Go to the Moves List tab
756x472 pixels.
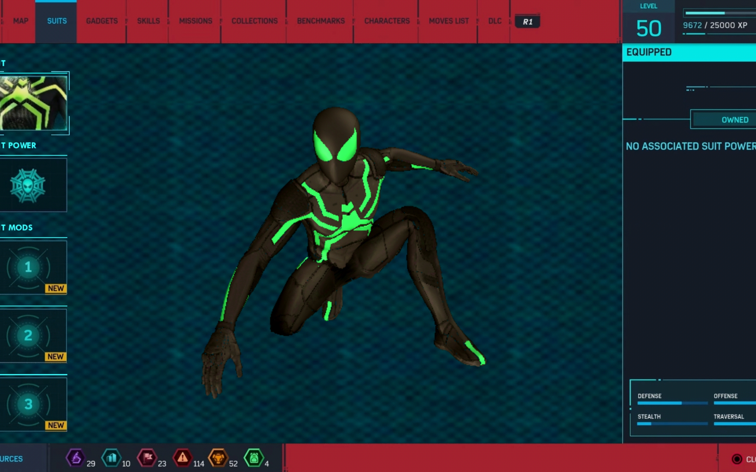(x=449, y=21)
